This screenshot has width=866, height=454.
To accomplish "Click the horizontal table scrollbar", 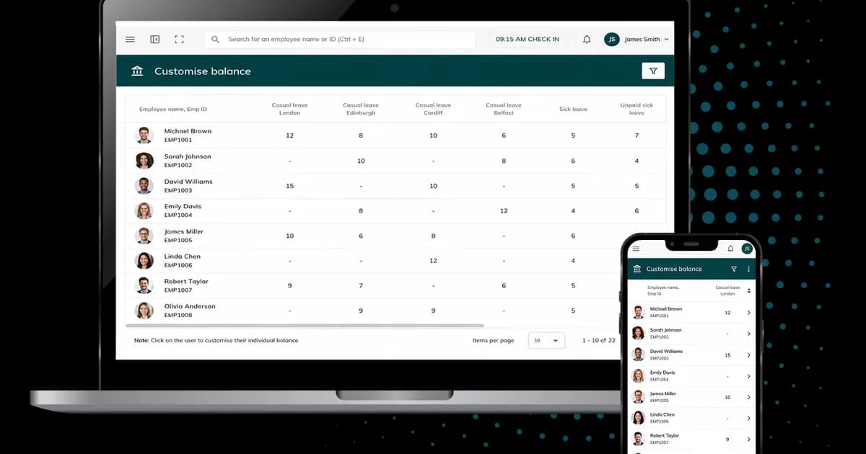I will point(305,326).
